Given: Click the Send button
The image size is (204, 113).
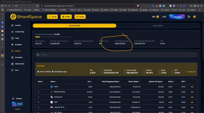Looking at the screenshot, I should click(52, 17).
